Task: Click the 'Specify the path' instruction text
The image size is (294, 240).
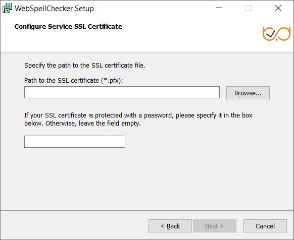Action: [x=85, y=66]
